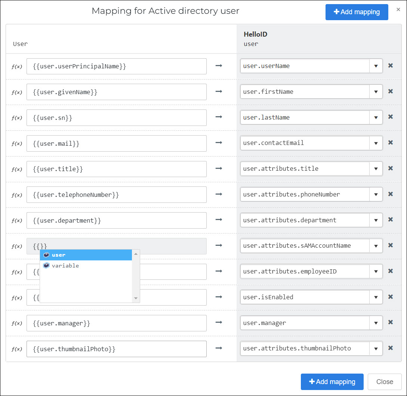
Task: Remove the user.lastName mapping
Action: (x=391, y=117)
